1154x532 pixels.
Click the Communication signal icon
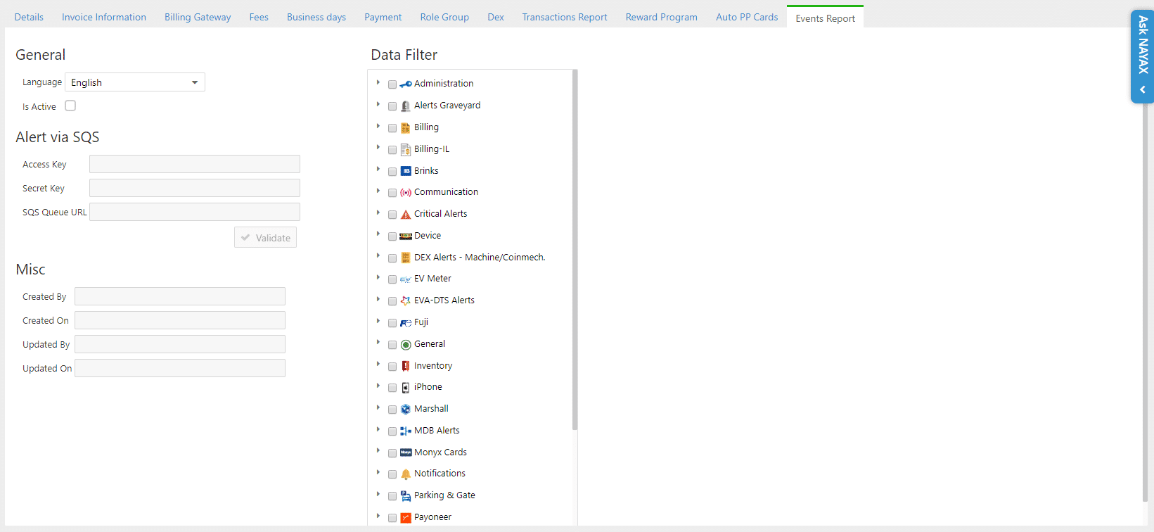pyautogui.click(x=406, y=193)
